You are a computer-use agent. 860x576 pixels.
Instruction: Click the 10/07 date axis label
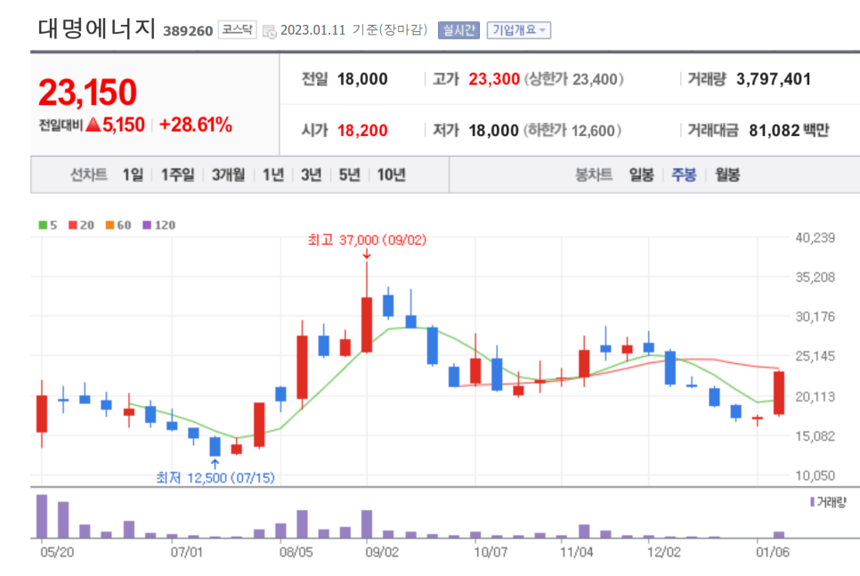coord(491,552)
